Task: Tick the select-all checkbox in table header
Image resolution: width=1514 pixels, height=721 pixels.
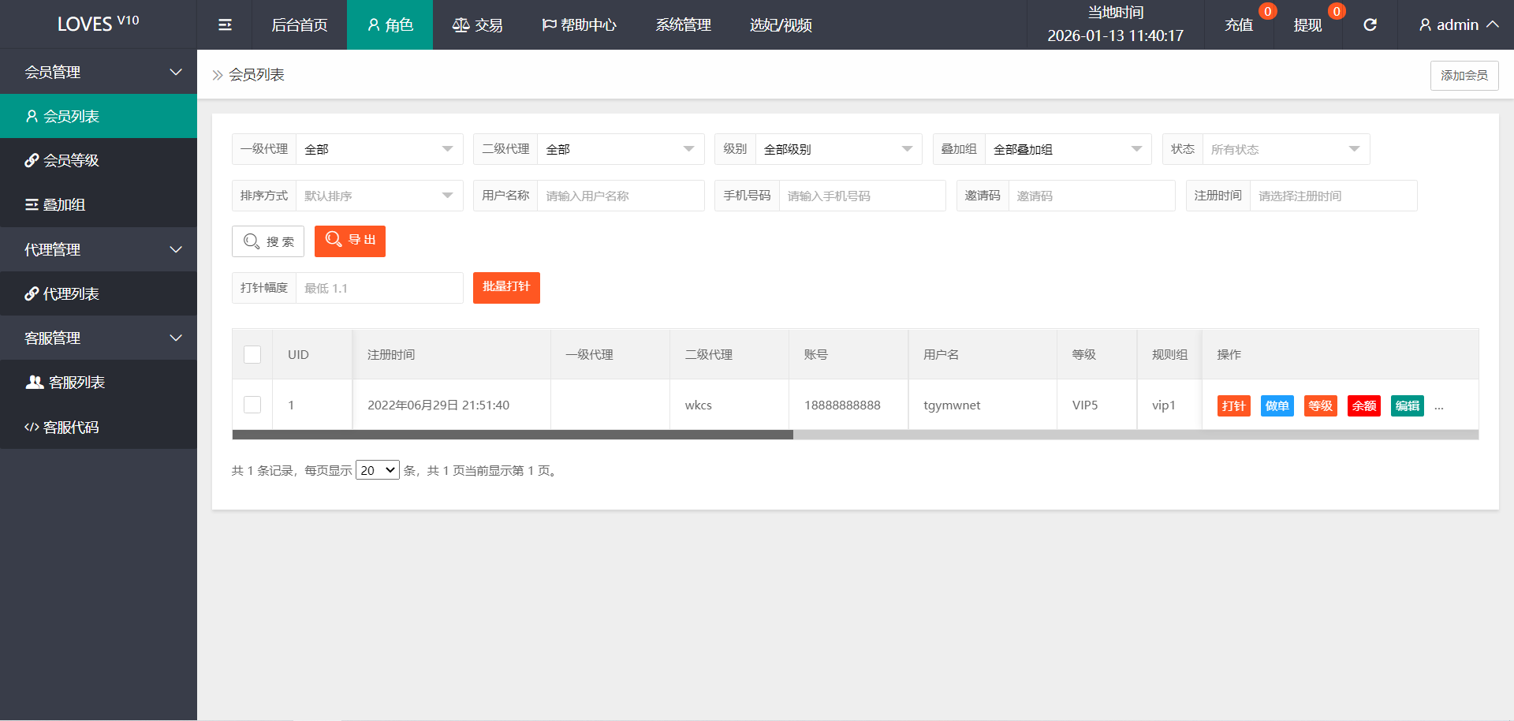Action: coord(252,354)
